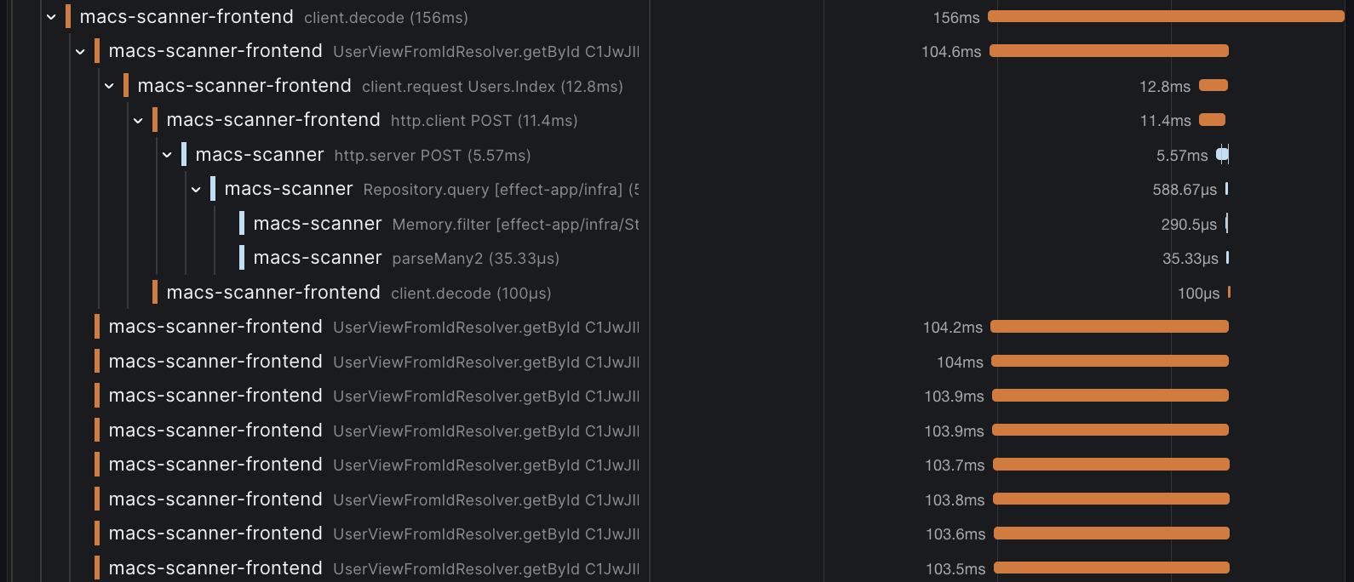
Task: Collapse the root client.decode (156ms) span
Action: 51,16
